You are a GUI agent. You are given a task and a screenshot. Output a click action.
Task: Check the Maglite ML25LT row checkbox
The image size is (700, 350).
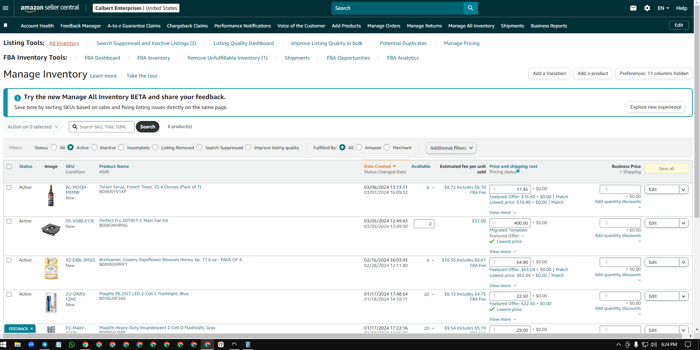click(9, 294)
